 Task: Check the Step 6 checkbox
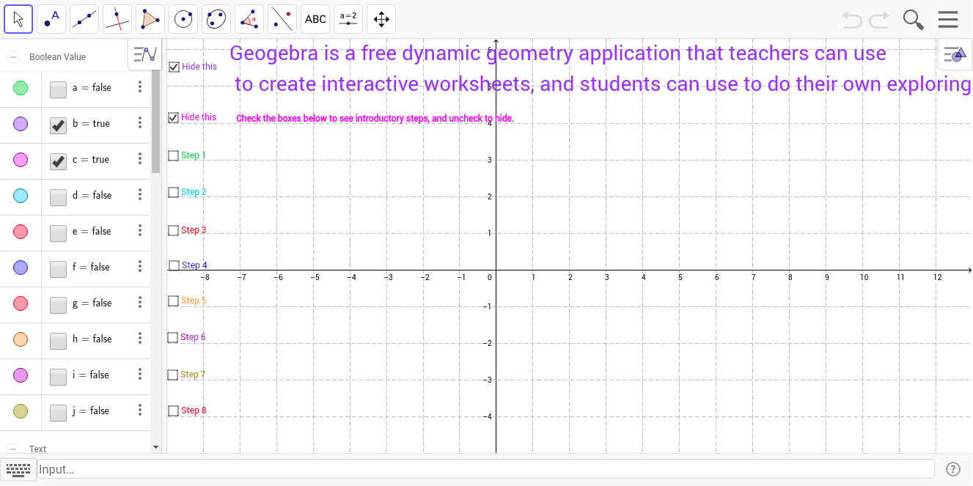pos(174,337)
